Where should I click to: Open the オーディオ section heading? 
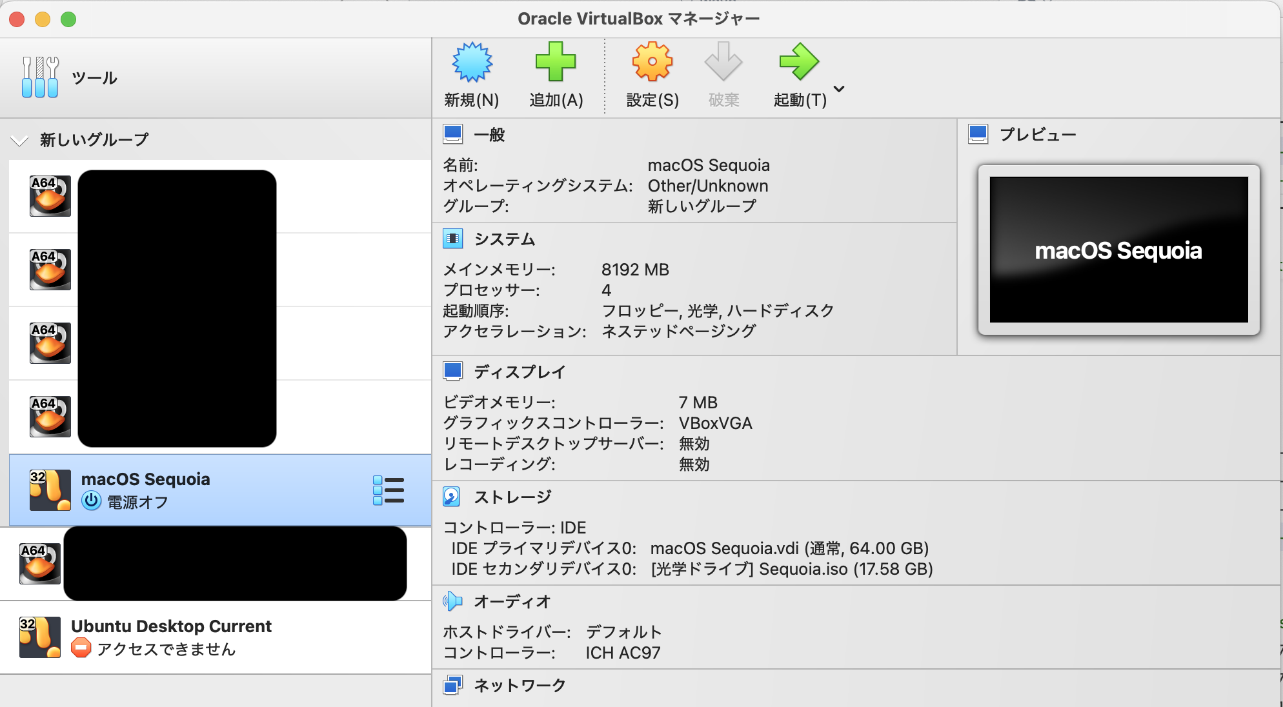(512, 602)
